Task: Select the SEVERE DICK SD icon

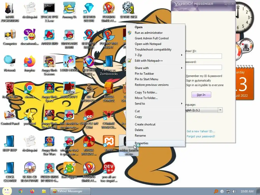Action: [x=128, y=8]
